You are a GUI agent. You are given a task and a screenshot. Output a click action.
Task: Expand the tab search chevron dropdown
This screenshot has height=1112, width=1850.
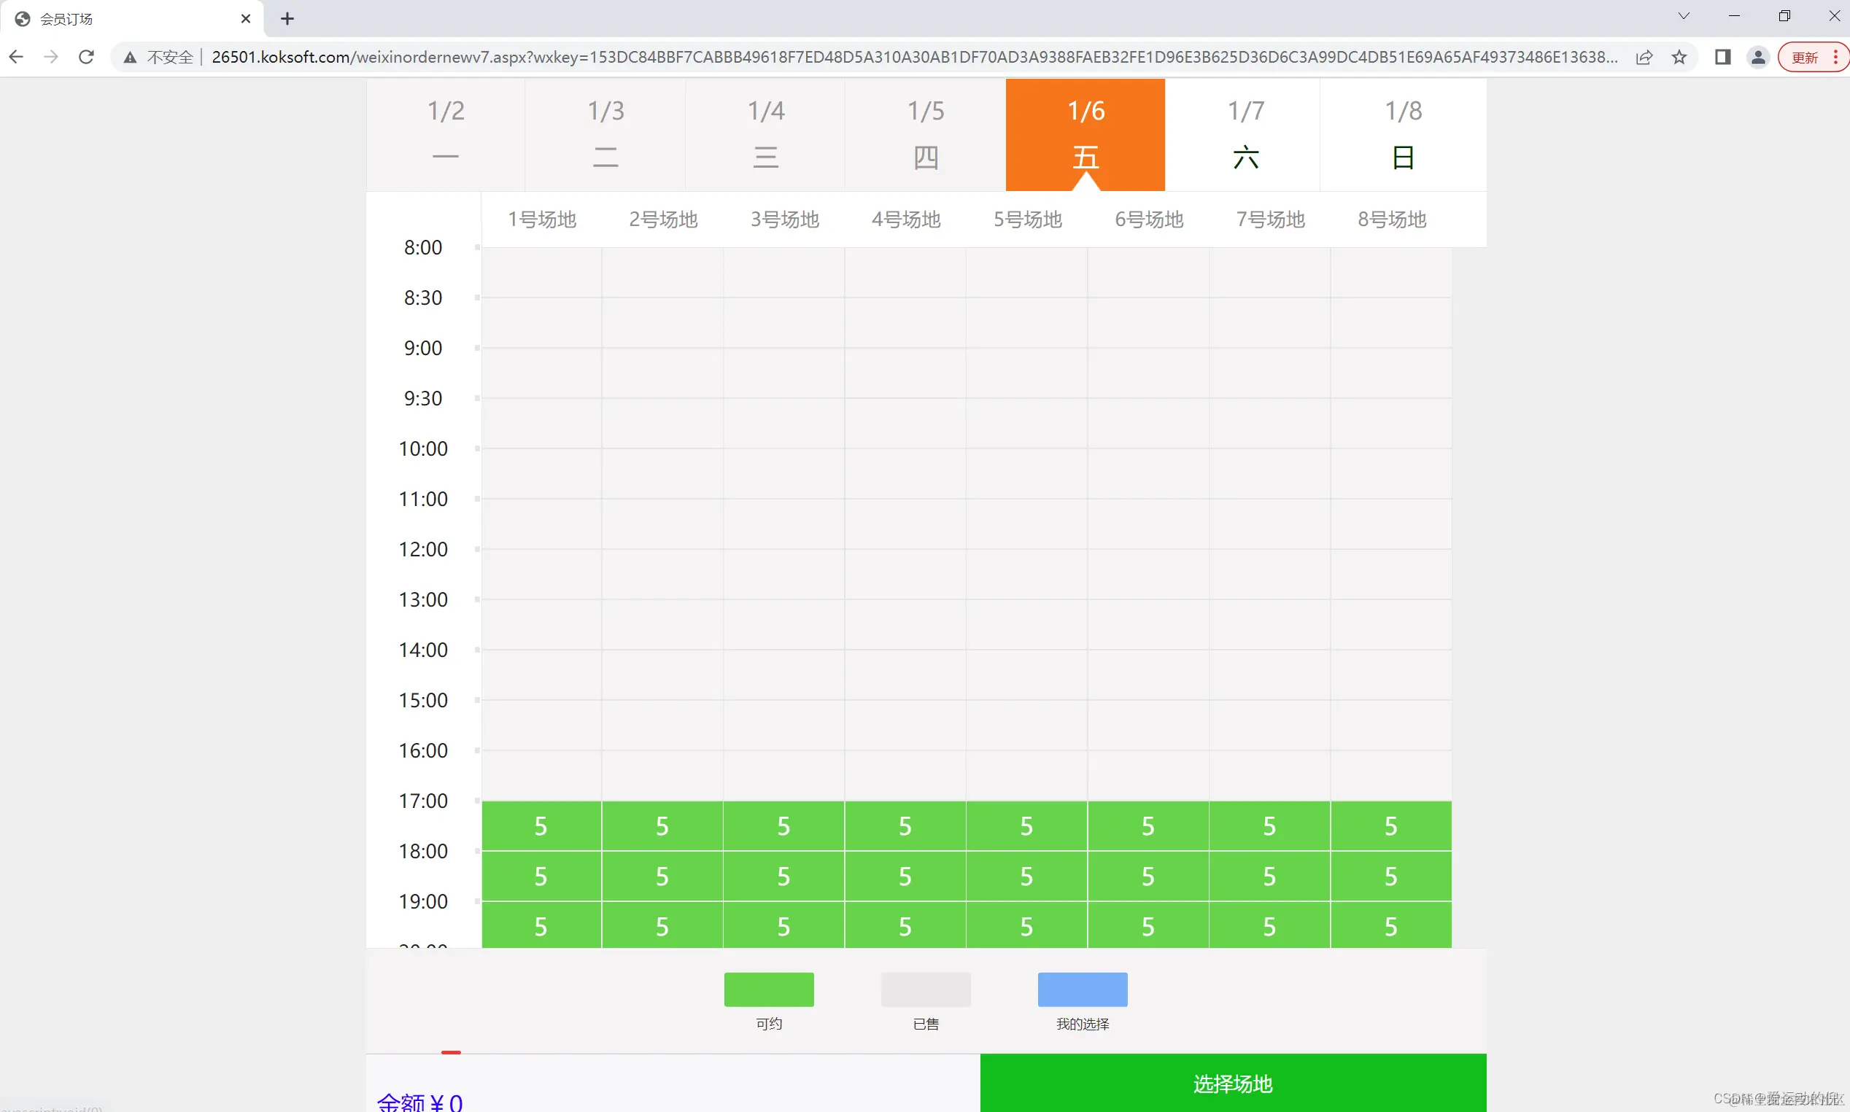click(1684, 16)
